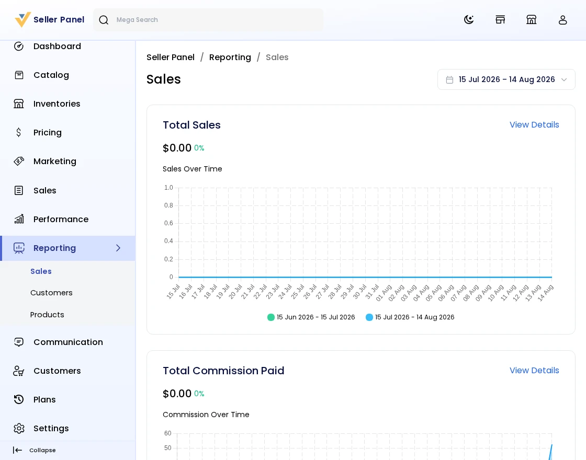Collapse the Reporting submenu chevron
Screen dimensions: 586x460
[x=118, y=248]
